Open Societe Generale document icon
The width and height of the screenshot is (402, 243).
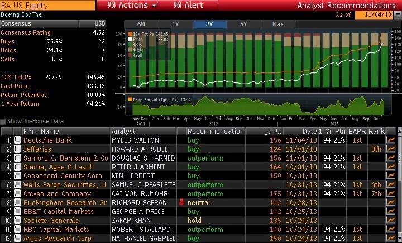(x=17, y=221)
